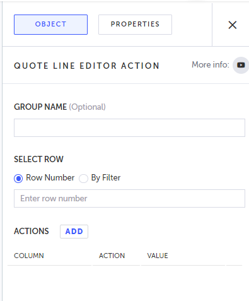Switch to the Object tab
The image size is (249, 301).
(50, 25)
